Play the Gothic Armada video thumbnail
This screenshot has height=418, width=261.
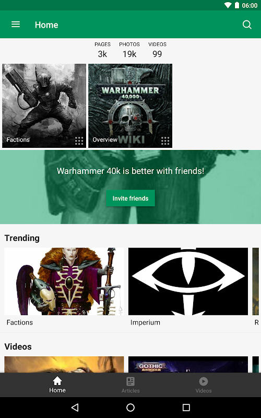tap(188, 364)
